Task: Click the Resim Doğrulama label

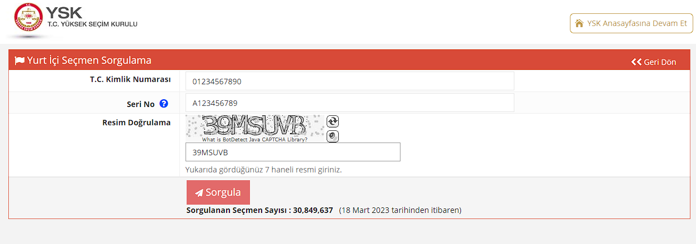Action: 136,123
